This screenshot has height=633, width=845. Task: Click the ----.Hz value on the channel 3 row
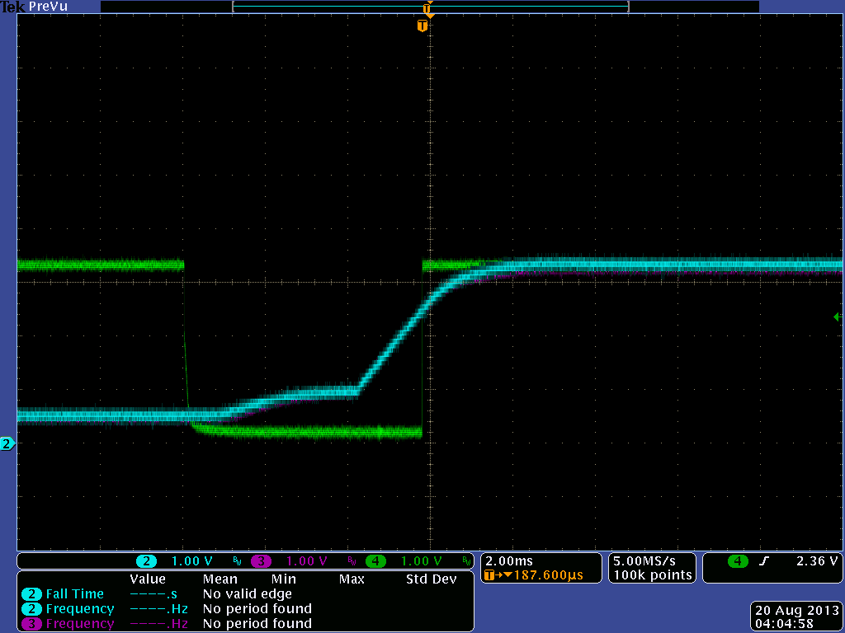[159, 623]
